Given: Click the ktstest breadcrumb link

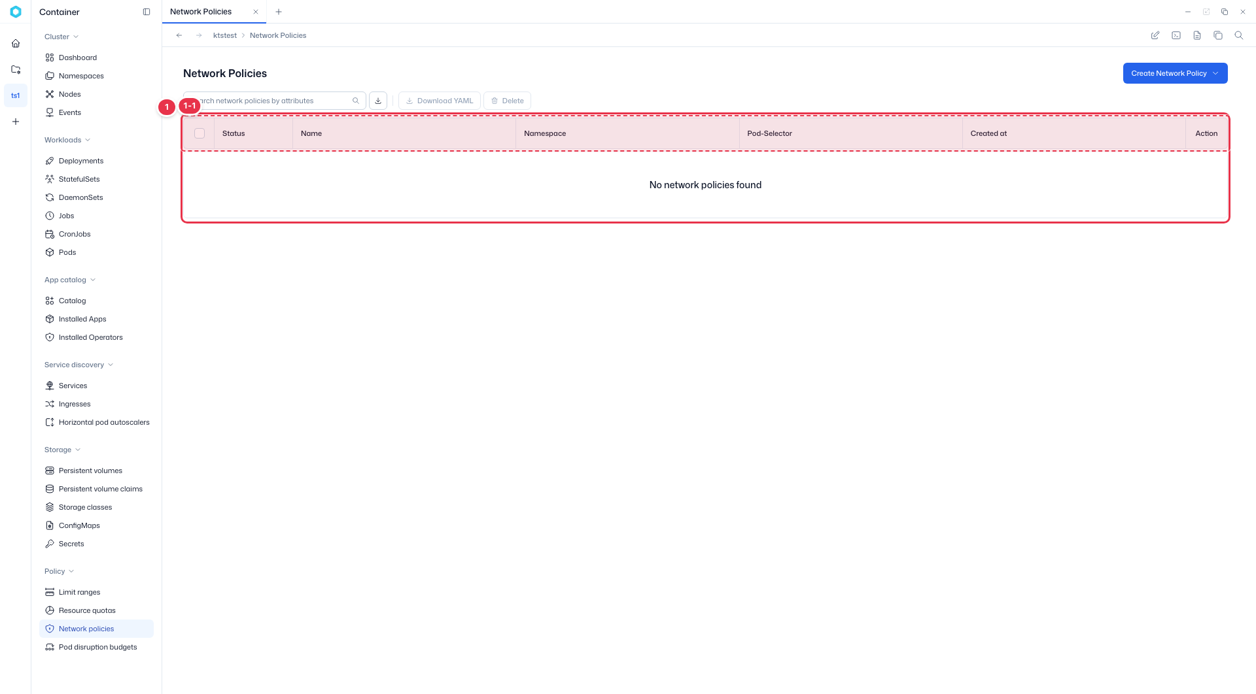Looking at the screenshot, I should [x=225, y=35].
